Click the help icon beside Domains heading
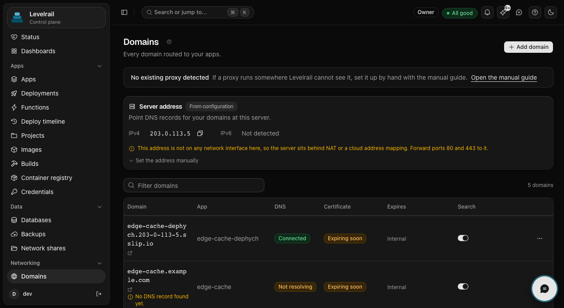Screen dimensions: 564x308 169,42
